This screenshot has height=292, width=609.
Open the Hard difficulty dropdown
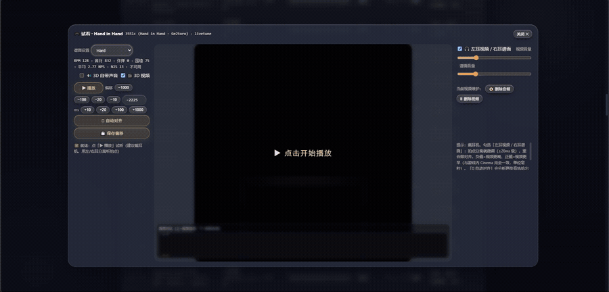pyautogui.click(x=112, y=51)
